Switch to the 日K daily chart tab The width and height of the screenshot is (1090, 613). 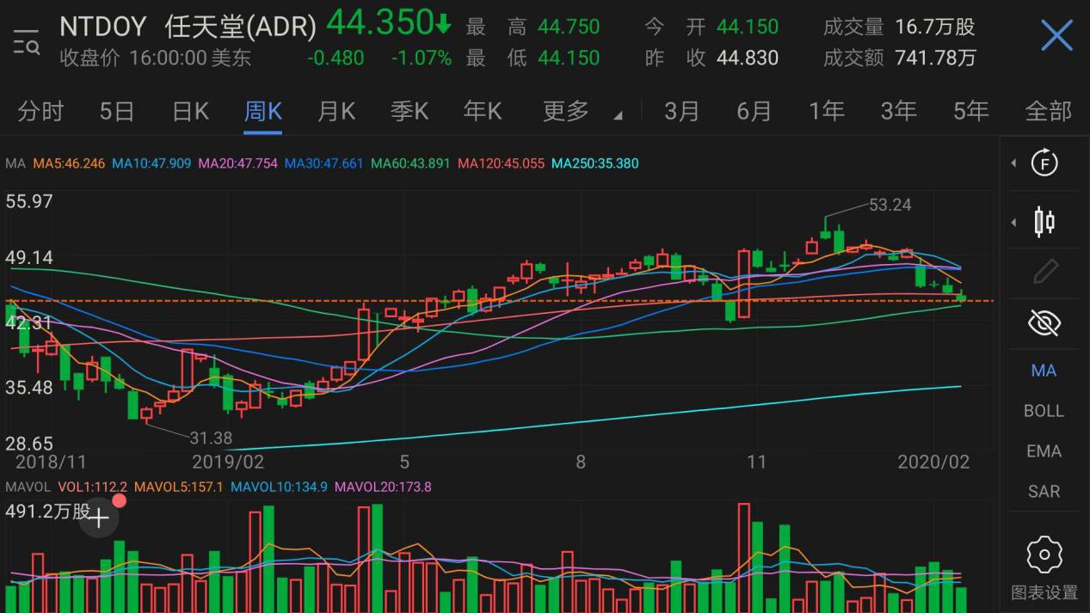click(x=188, y=111)
